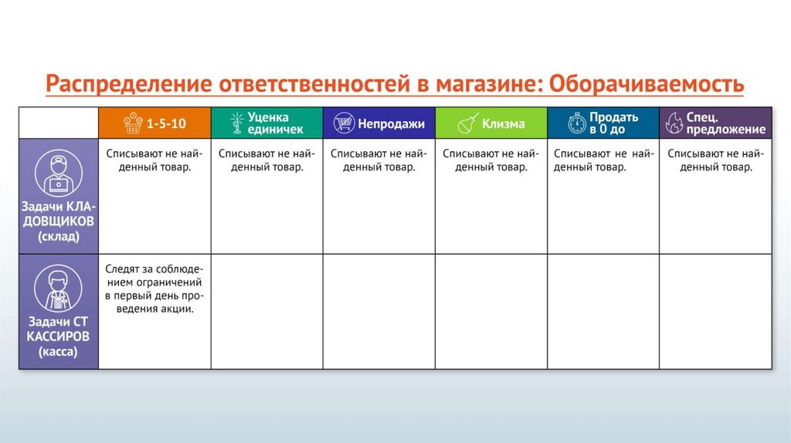Select the Спец. предложение header text

tap(726, 123)
